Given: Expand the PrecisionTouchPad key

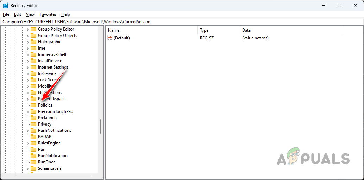Looking at the screenshot, I should click(x=27, y=111).
